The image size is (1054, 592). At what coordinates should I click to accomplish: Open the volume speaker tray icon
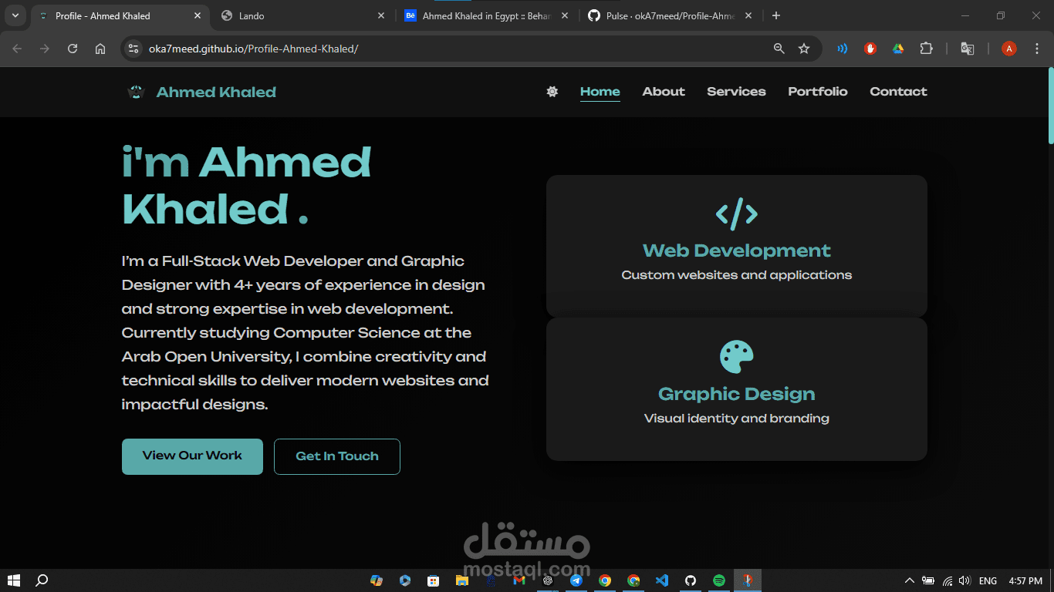(964, 580)
